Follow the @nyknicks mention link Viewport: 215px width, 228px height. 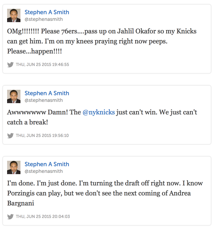coord(99,112)
